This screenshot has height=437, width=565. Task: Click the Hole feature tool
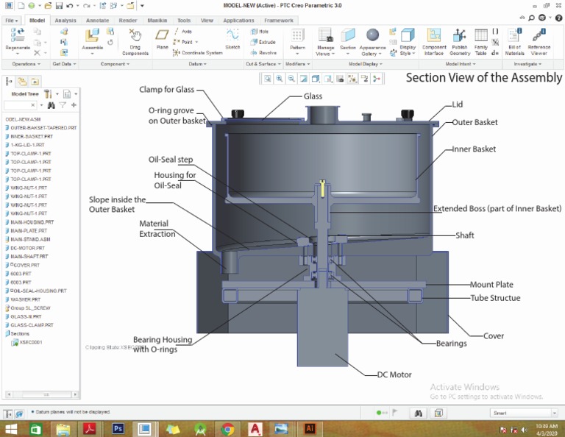click(260, 32)
